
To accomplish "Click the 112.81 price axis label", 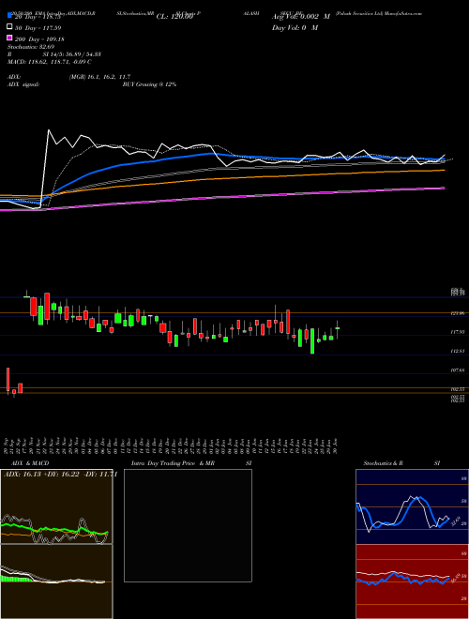I will [x=458, y=351].
